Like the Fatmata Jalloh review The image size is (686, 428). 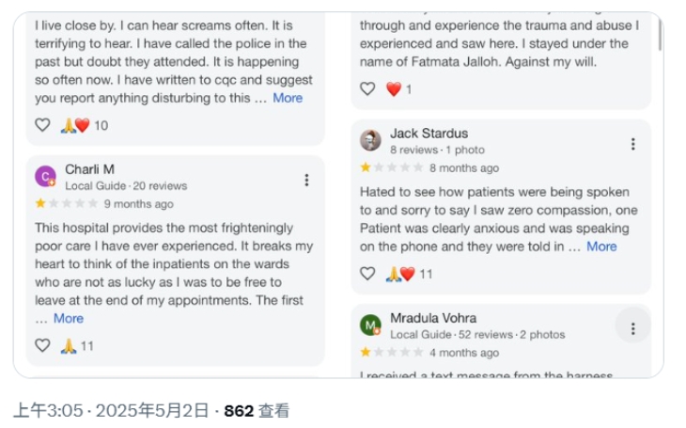coord(367,88)
